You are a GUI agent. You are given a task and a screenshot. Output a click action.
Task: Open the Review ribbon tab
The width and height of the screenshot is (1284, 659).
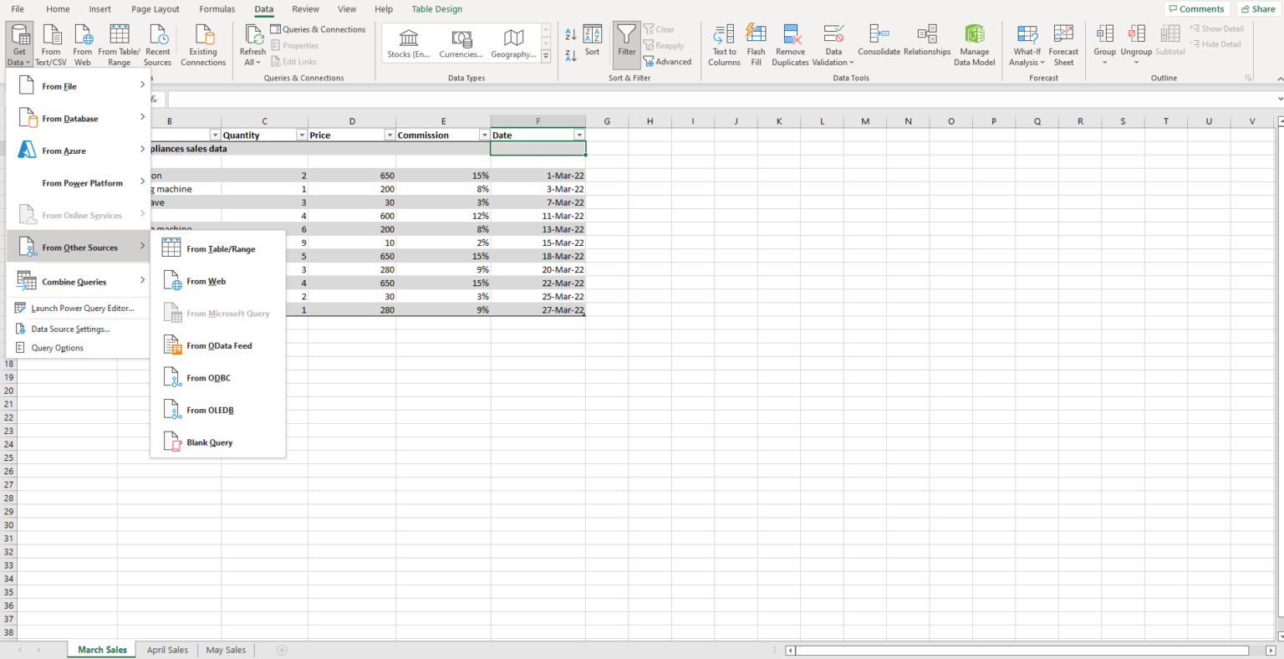pos(306,9)
